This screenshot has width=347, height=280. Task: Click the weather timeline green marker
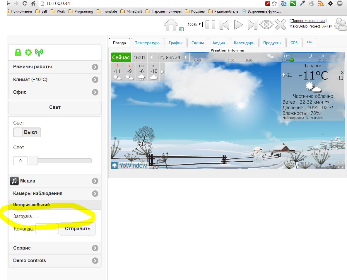[292, 60]
